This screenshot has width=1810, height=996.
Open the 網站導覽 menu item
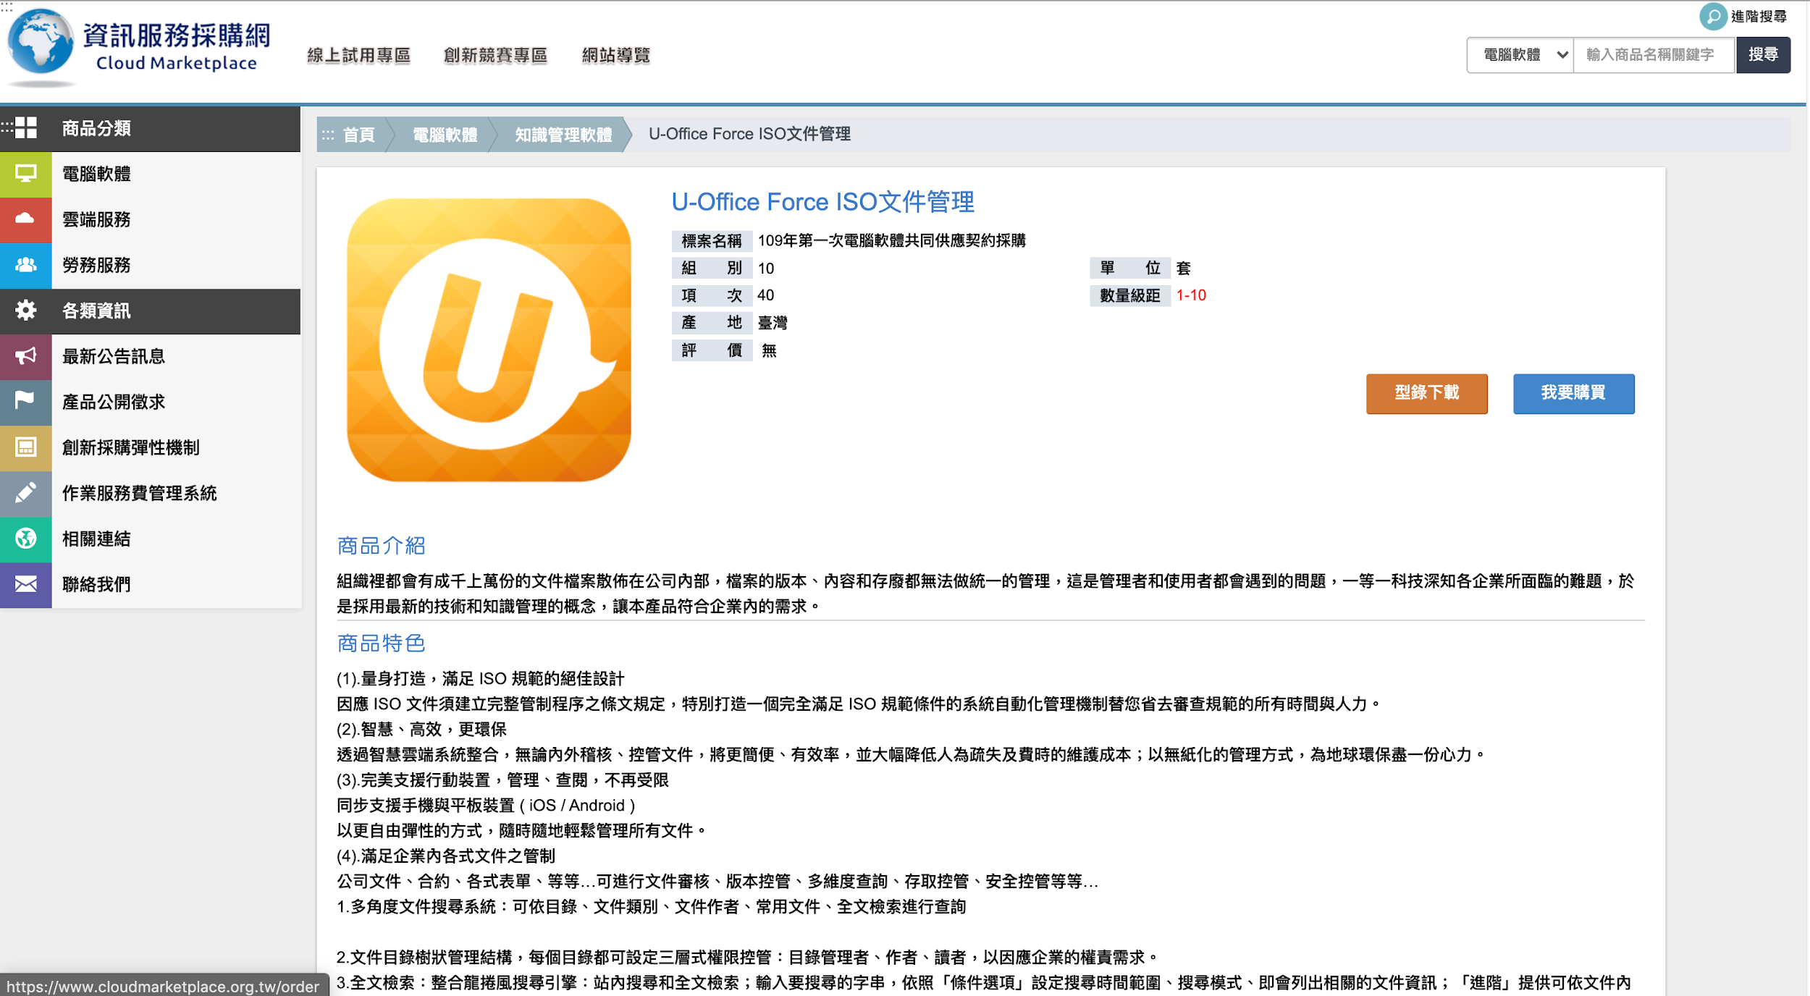pyautogui.click(x=616, y=55)
